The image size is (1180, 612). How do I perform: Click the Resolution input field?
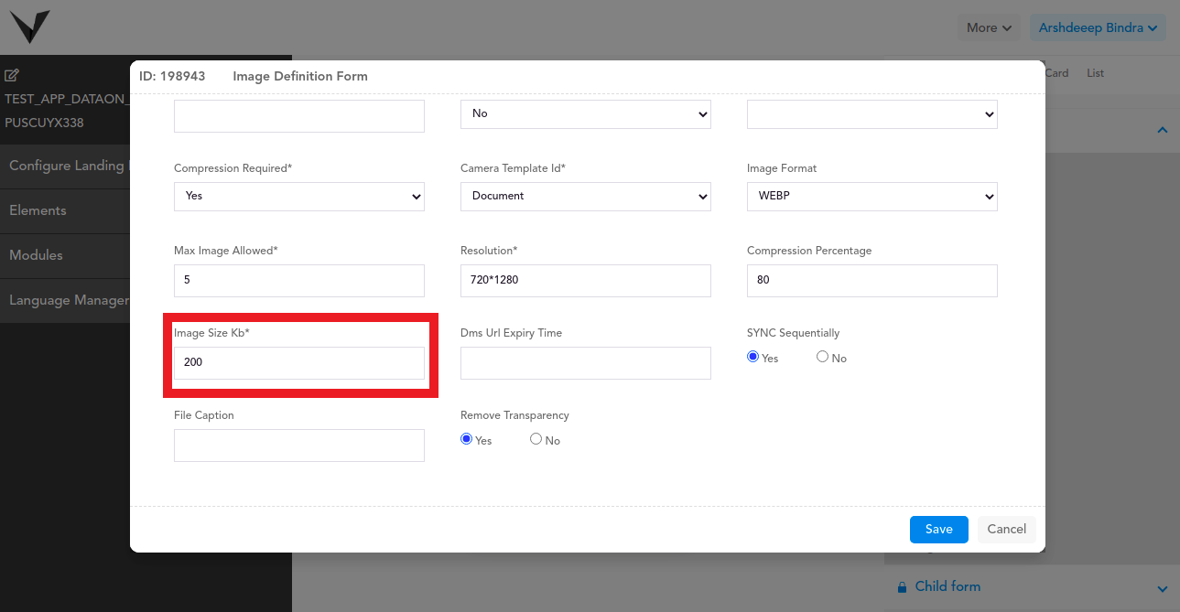[x=586, y=281]
